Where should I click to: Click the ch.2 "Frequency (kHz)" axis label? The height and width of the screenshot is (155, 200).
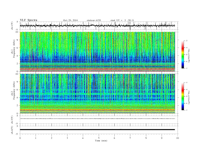click(x=14, y=90)
